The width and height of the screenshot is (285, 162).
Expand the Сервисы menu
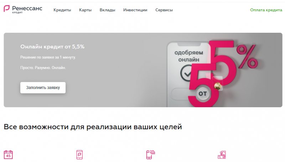coord(164,10)
